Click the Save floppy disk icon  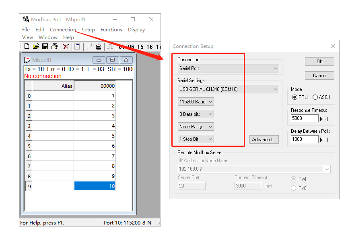pos(45,47)
